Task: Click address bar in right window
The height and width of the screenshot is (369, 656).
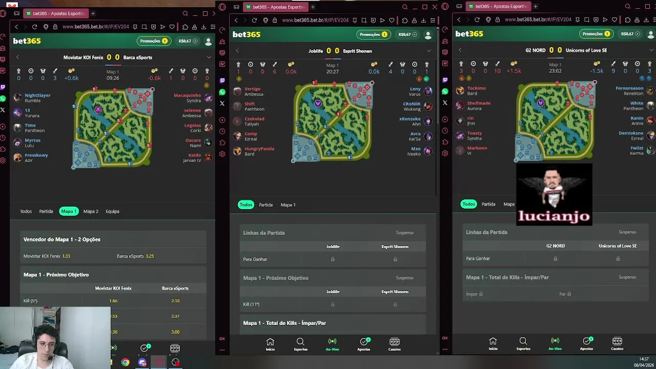Action: tap(538, 19)
